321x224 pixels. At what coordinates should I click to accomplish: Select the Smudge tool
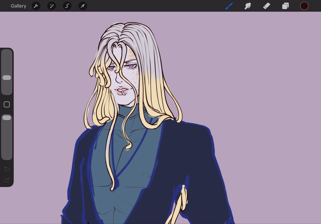click(x=248, y=6)
